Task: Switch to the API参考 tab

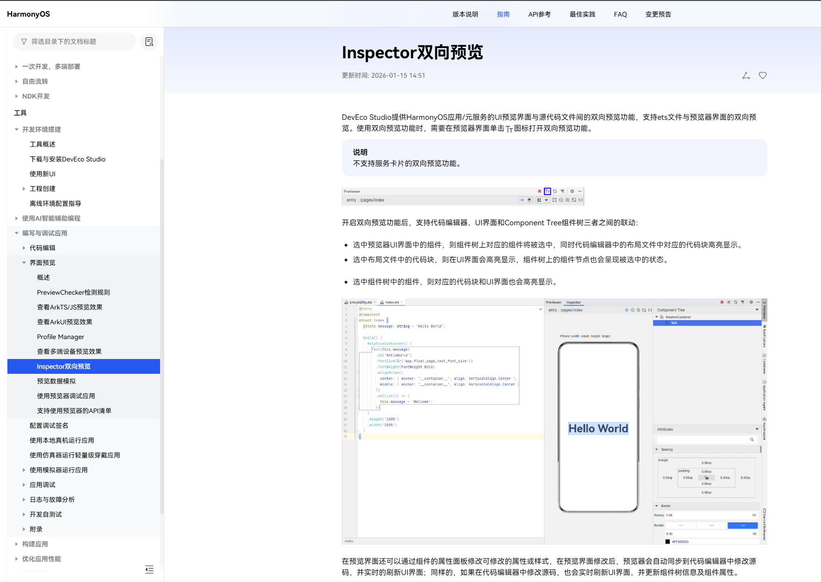Action: pos(539,14)
